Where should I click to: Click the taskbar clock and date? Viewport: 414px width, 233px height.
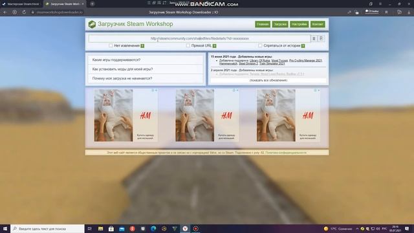[395, 228]
